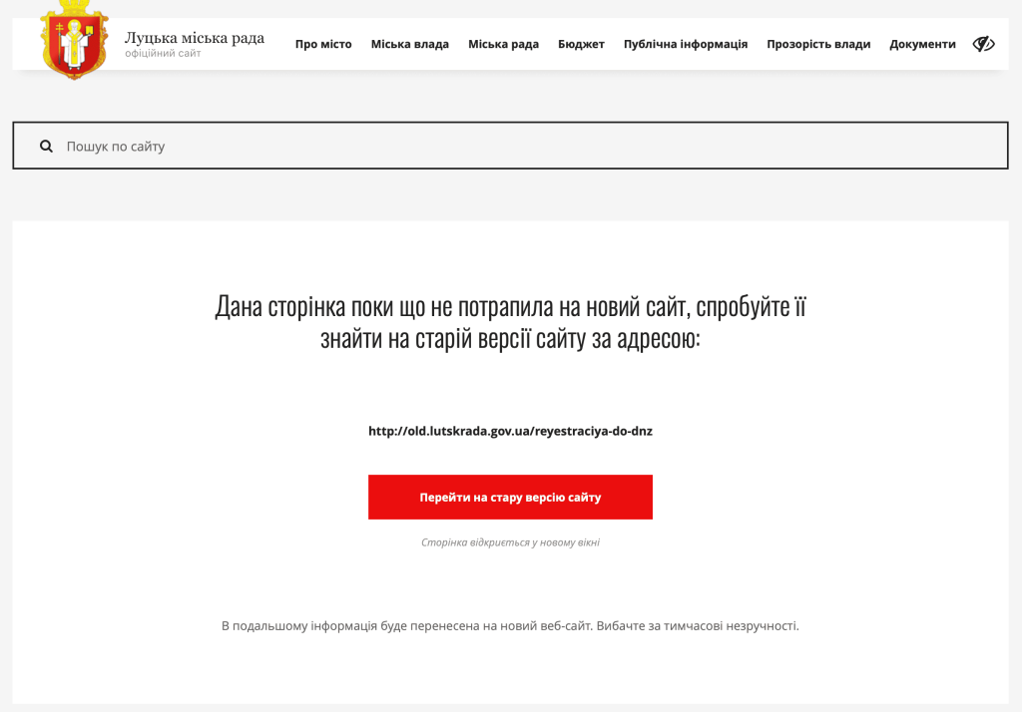Click the text 'Вибачте за тимчасові незручності'
This screenshot has height=712, width=1022.
tap(698, 626)
